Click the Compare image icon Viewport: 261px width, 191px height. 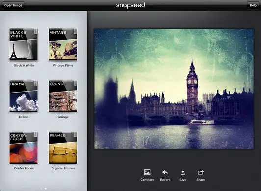[x=147, y=172]
